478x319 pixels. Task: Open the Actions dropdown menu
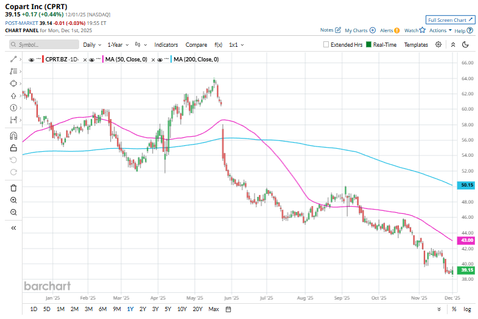[x=440, y=30]
